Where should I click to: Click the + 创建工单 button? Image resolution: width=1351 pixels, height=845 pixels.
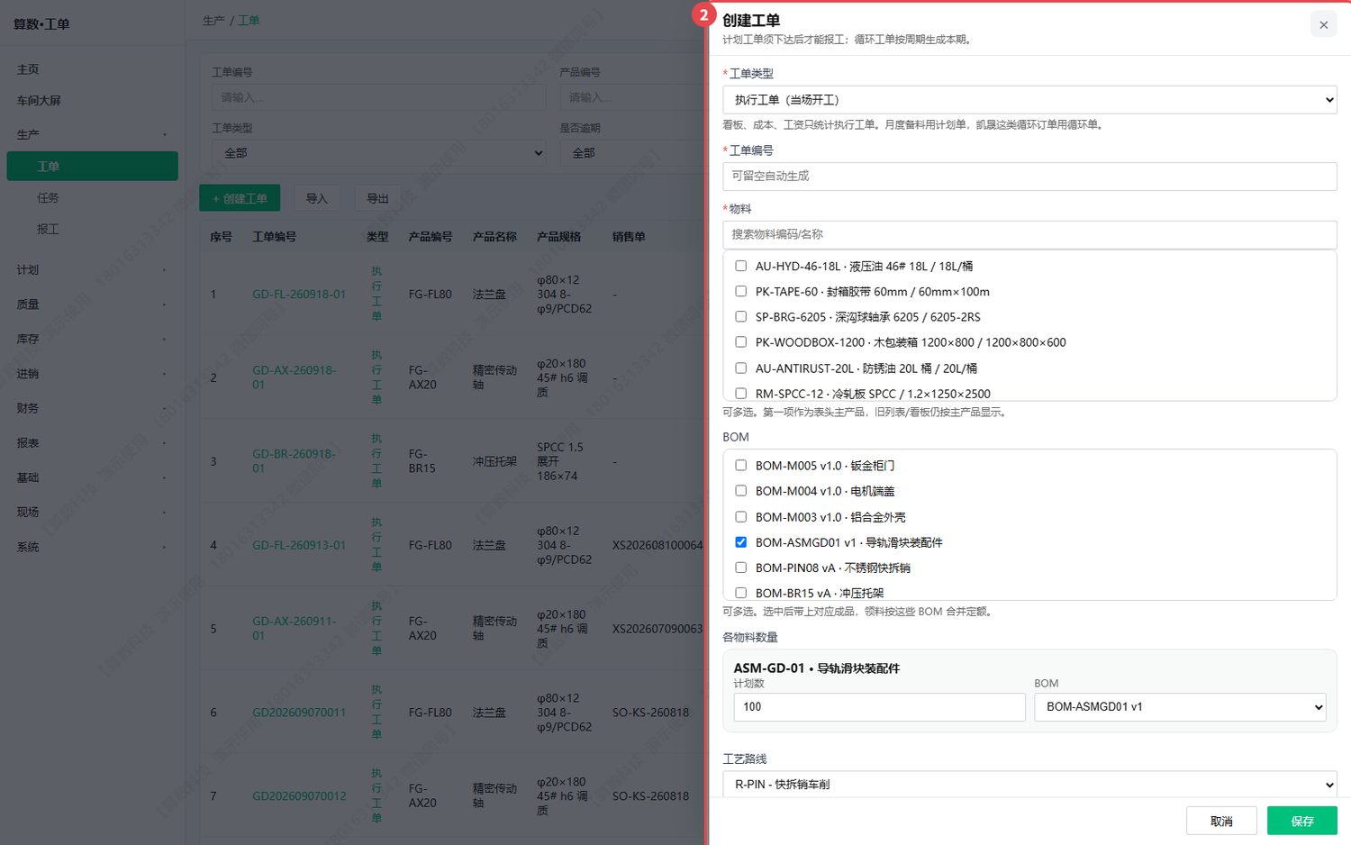pos(240,198)
